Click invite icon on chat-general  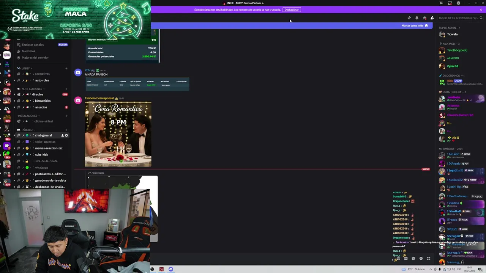(x=62, y=135)
